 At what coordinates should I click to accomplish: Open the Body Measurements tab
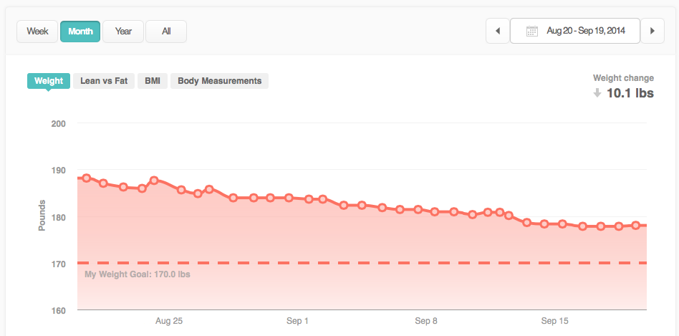[219, 81]
